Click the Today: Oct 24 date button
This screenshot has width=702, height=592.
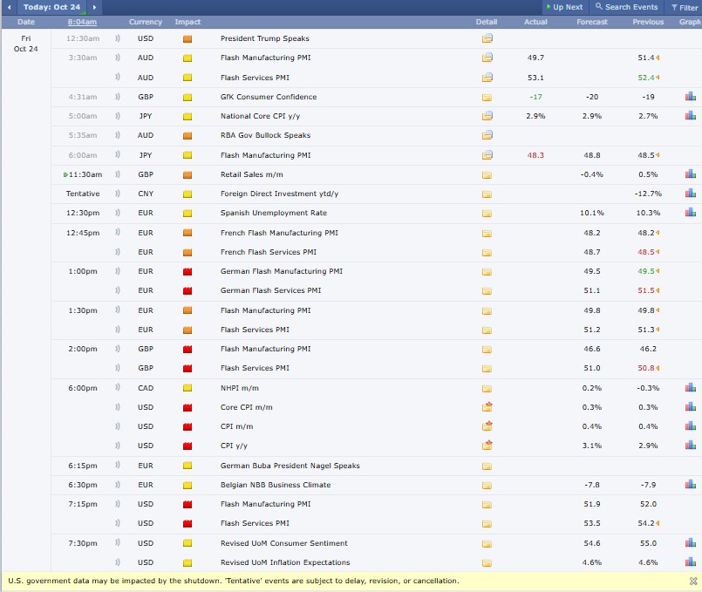(51, 7)
